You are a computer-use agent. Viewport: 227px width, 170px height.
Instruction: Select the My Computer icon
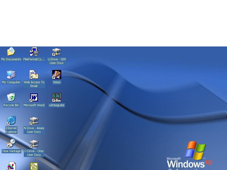point(11,75)
